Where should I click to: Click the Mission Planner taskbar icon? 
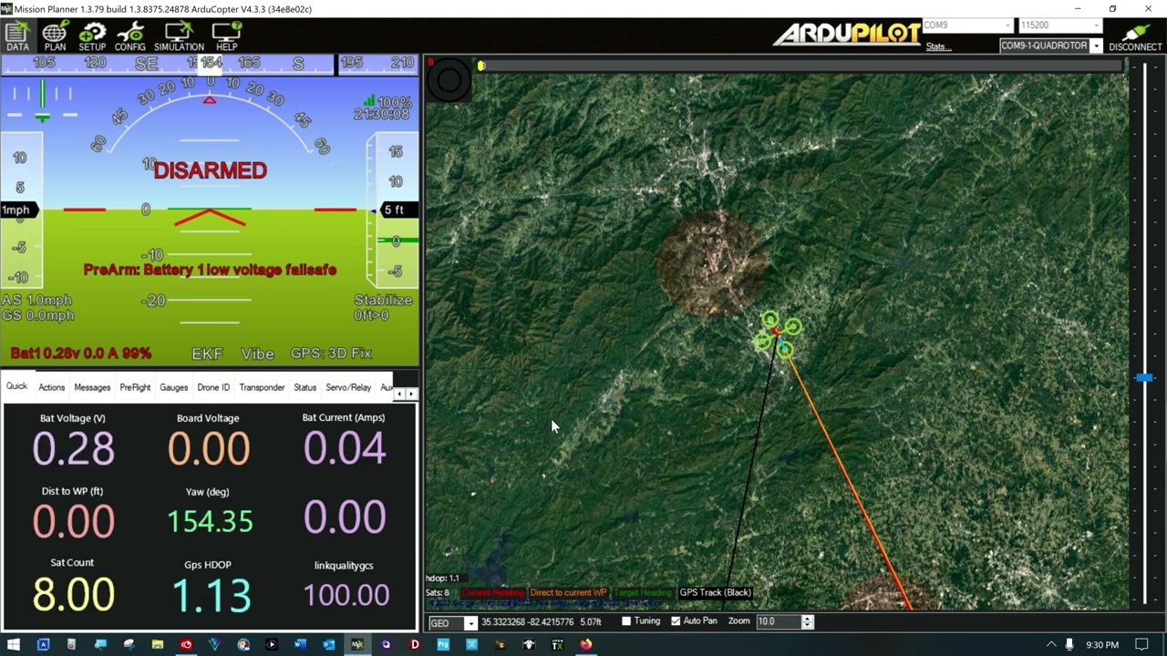coord(357,644)
